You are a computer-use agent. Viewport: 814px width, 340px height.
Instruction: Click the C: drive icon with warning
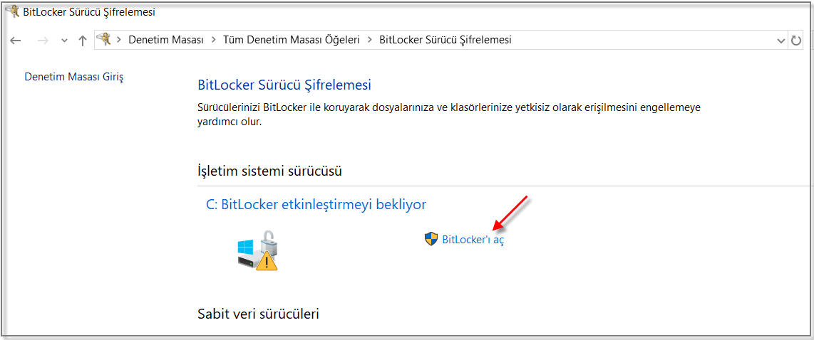[x=257, y=250]
